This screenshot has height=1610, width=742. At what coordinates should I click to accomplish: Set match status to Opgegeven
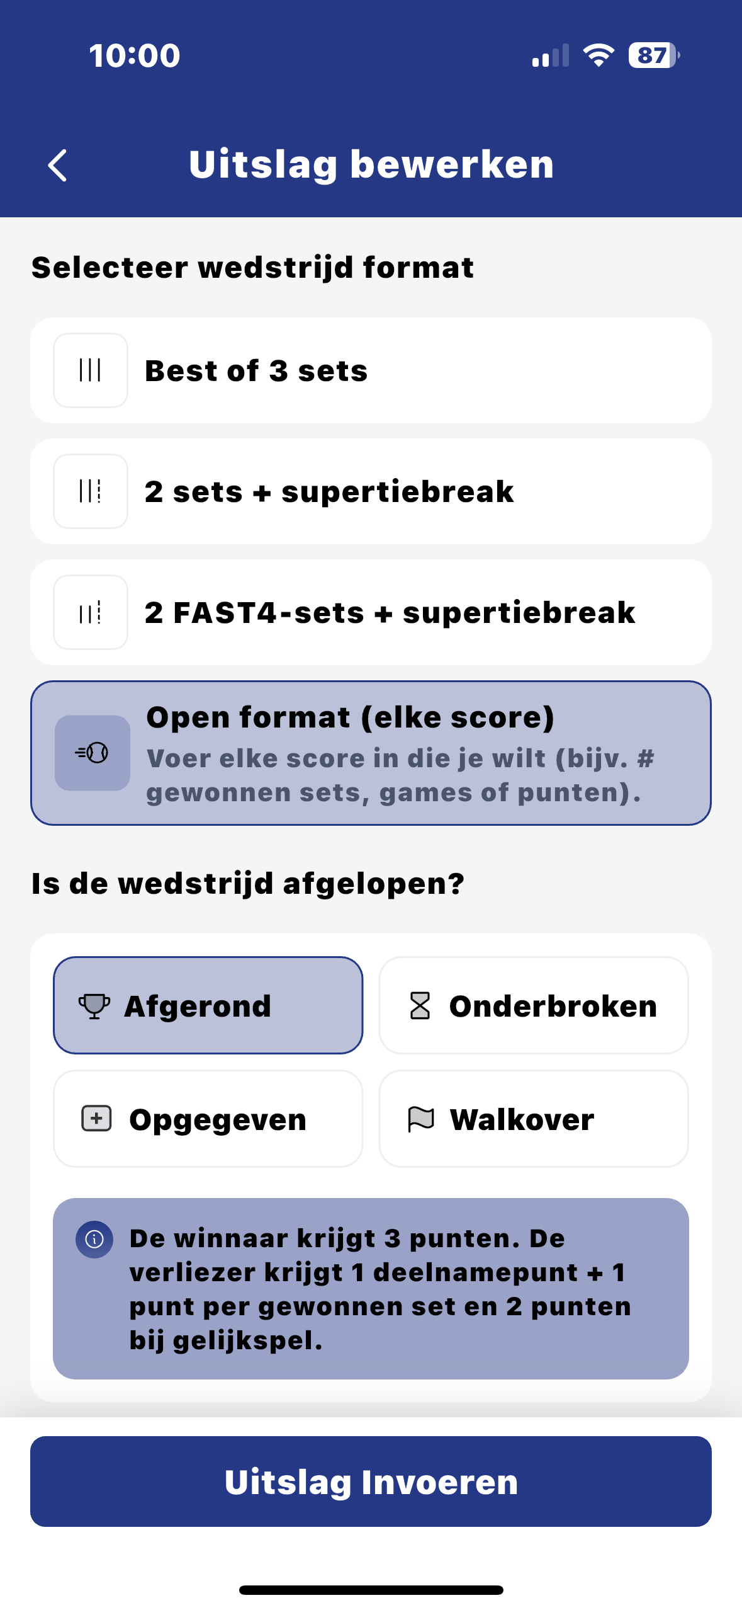tap(208, 1119)
